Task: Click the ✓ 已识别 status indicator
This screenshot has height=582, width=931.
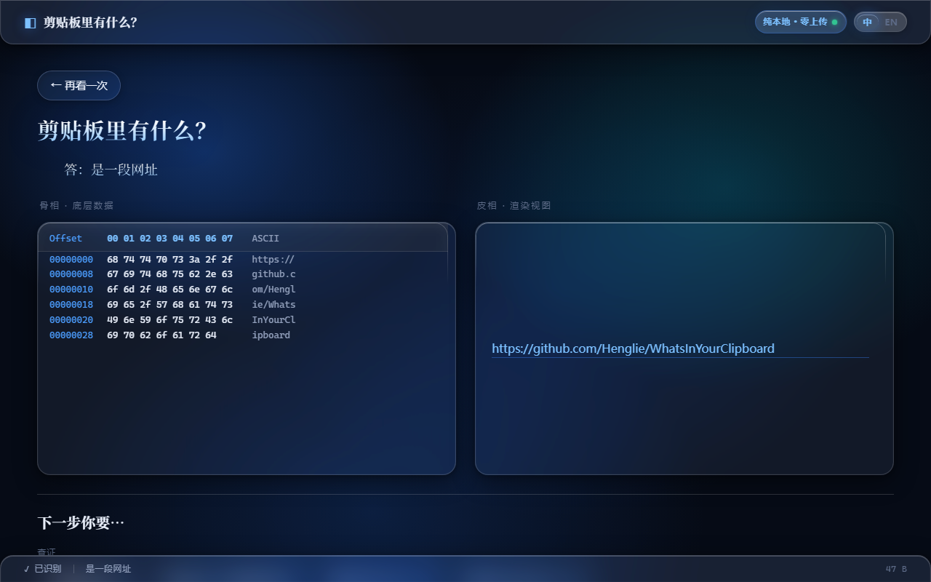Action: 42,569
